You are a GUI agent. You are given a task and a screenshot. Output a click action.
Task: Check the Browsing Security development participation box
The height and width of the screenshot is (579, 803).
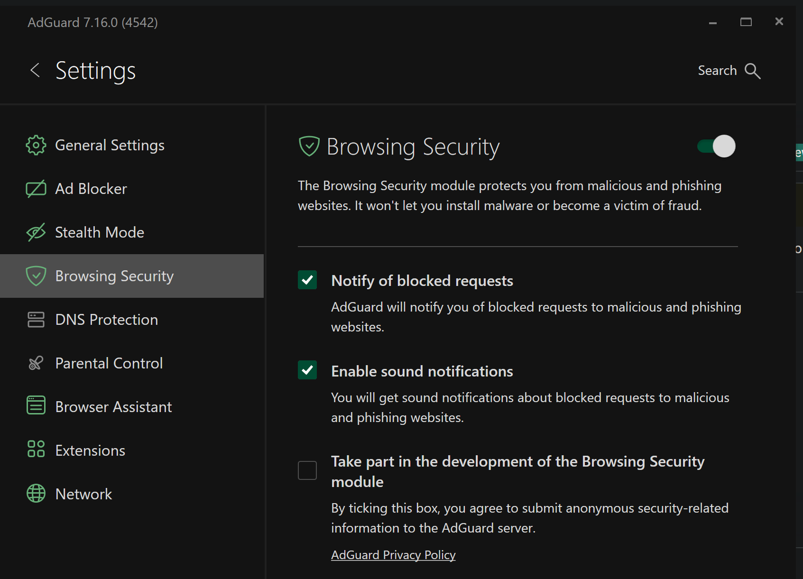(x=307, y=470)
